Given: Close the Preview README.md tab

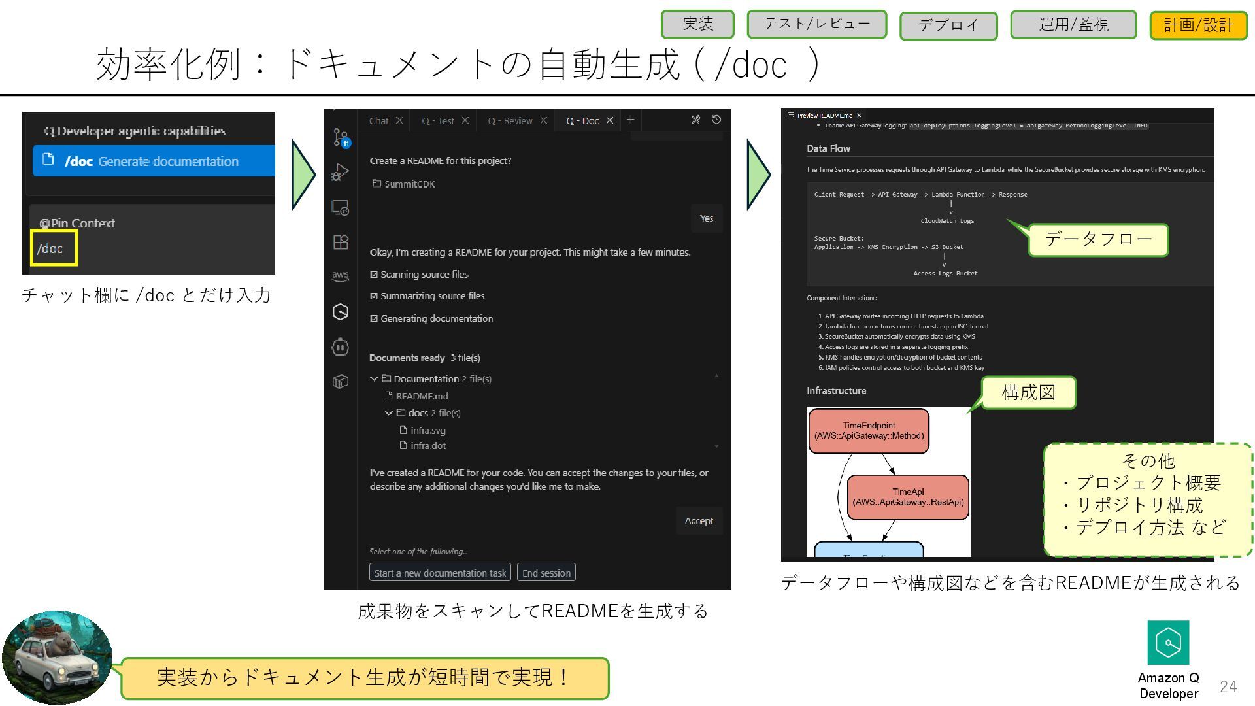Looking at the screenshot, I should pyautogui.click(x=859, y=116).
